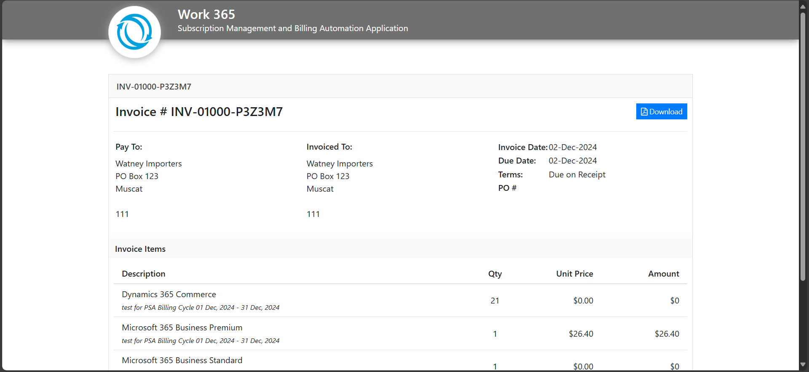Click the INV-01000-P3Z3M7 breadcrumb header
Image resolution: width=809 pixels, height=372 pixels.
[x=154, y=87]
